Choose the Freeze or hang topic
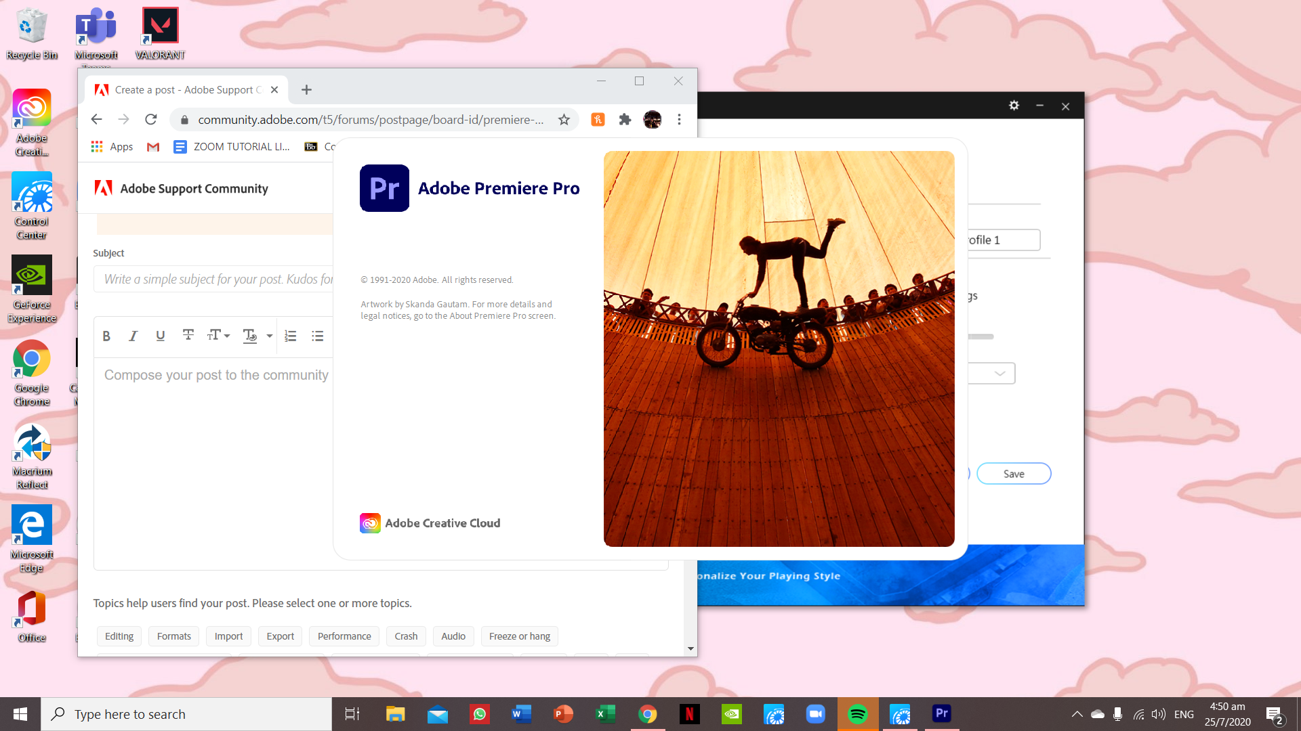Image resolution: width=1301 pixels, height=731 pixels. click(520, 636)
